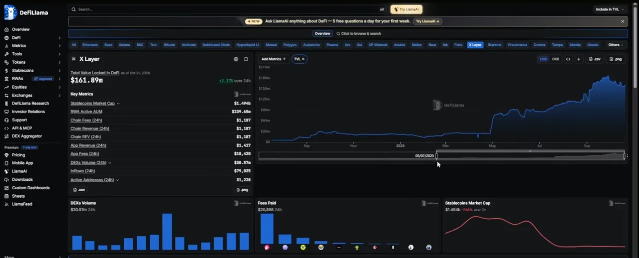Click the LlamaAI sidebar icon
This screenshot has height=258, width=639.
click(6, 171)
